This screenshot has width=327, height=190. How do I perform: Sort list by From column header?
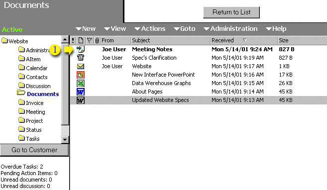point(108,40)
